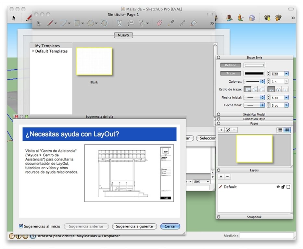Screen dimensions: 303x249
Task: Click the Seleccionar button behind tip dialog
Action: point(206,138)
